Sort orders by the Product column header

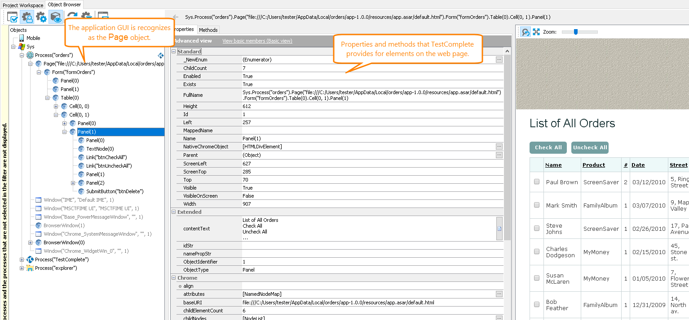pyautogui.click(x=594, y=165)
